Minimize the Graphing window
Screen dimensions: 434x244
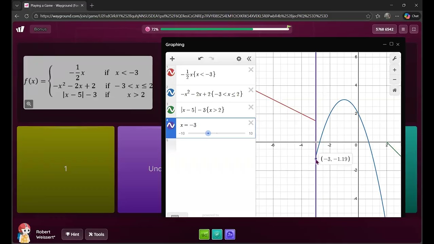[x=384, y=44]
